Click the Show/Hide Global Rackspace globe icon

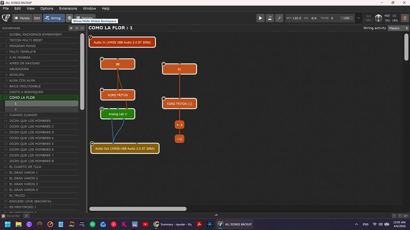point(70,18)
